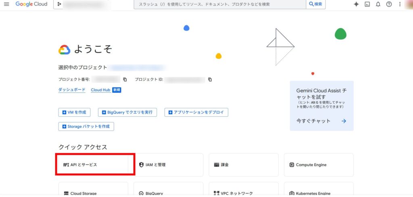Click Storage バケットを作成 button

pyautogui.click(x=86, y=126)
